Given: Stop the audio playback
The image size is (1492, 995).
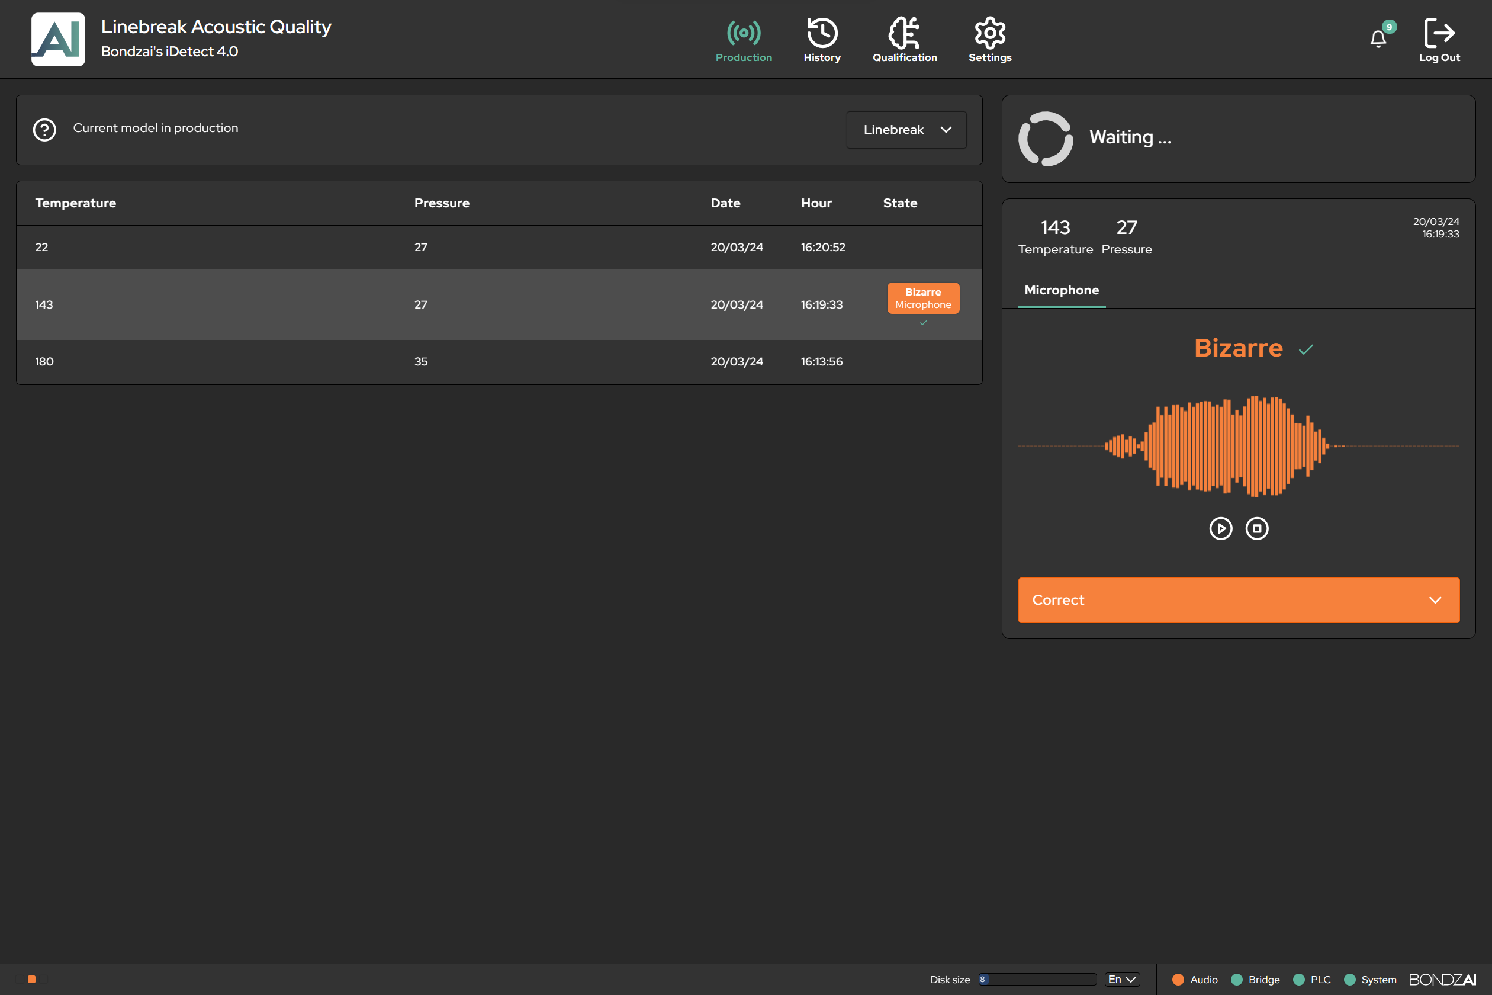Looking at the screenshot, I should coord(1258,528).
